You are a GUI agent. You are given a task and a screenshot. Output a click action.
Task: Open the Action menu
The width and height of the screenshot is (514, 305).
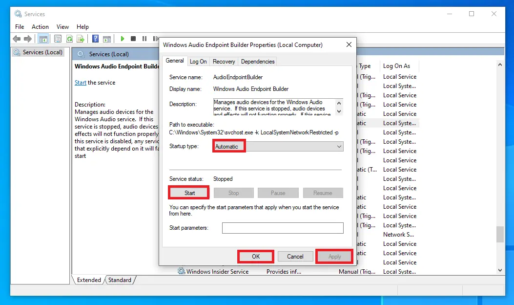tap(40, 27)
